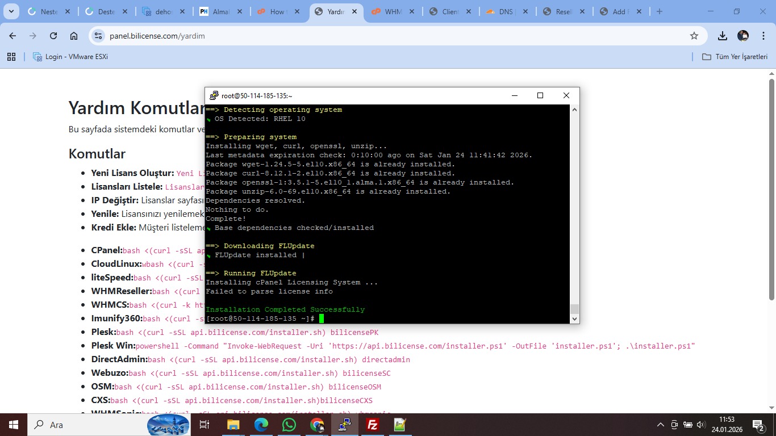Click the "Komutlar" heading on the page
This screenshot has height=436, width=776.
97,154
